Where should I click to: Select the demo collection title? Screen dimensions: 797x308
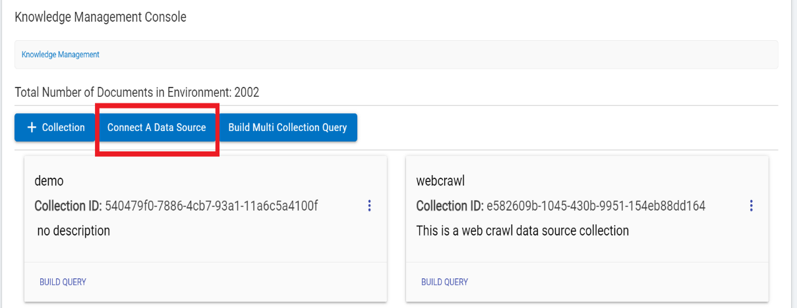(x=49, y=180)
